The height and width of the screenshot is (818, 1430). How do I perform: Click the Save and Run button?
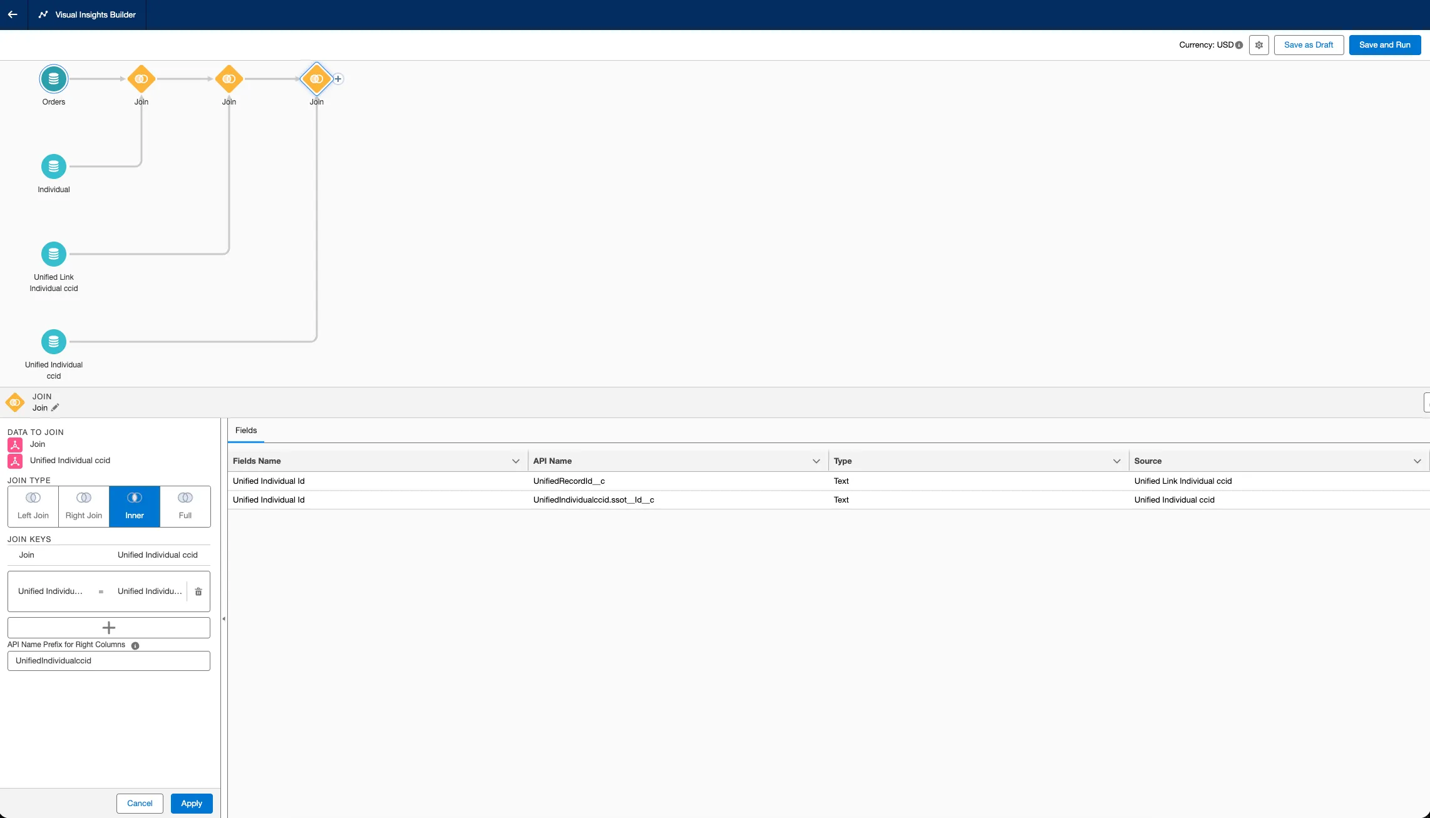pyautogui.click(x=1384, y=45)
